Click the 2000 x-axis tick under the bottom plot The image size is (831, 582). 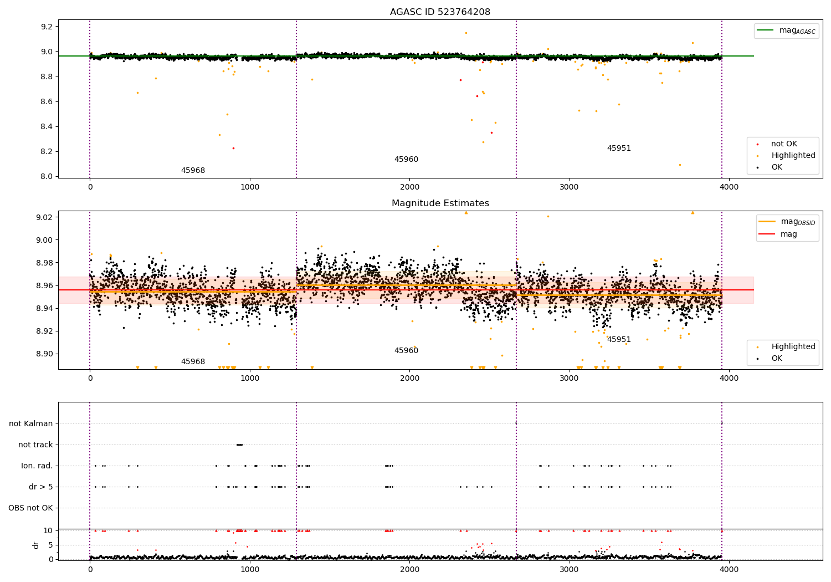tap(409, 569)
